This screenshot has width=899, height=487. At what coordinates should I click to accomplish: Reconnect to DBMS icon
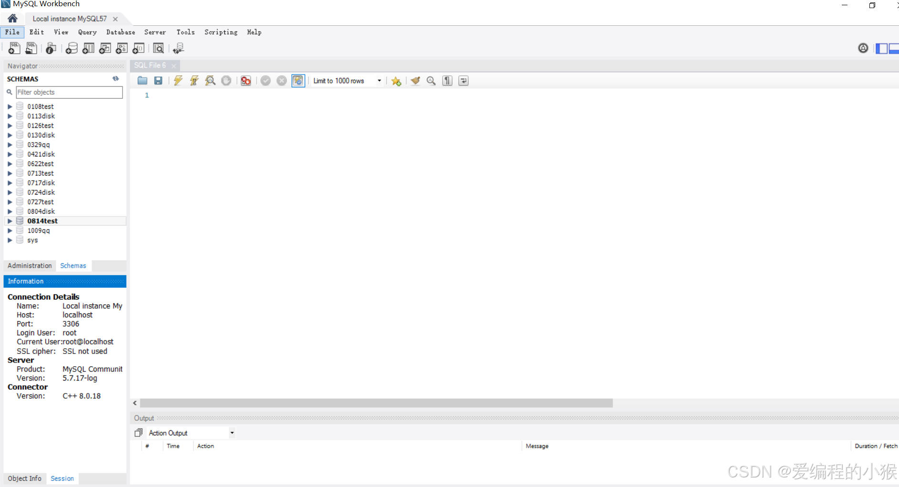[178, 48]
